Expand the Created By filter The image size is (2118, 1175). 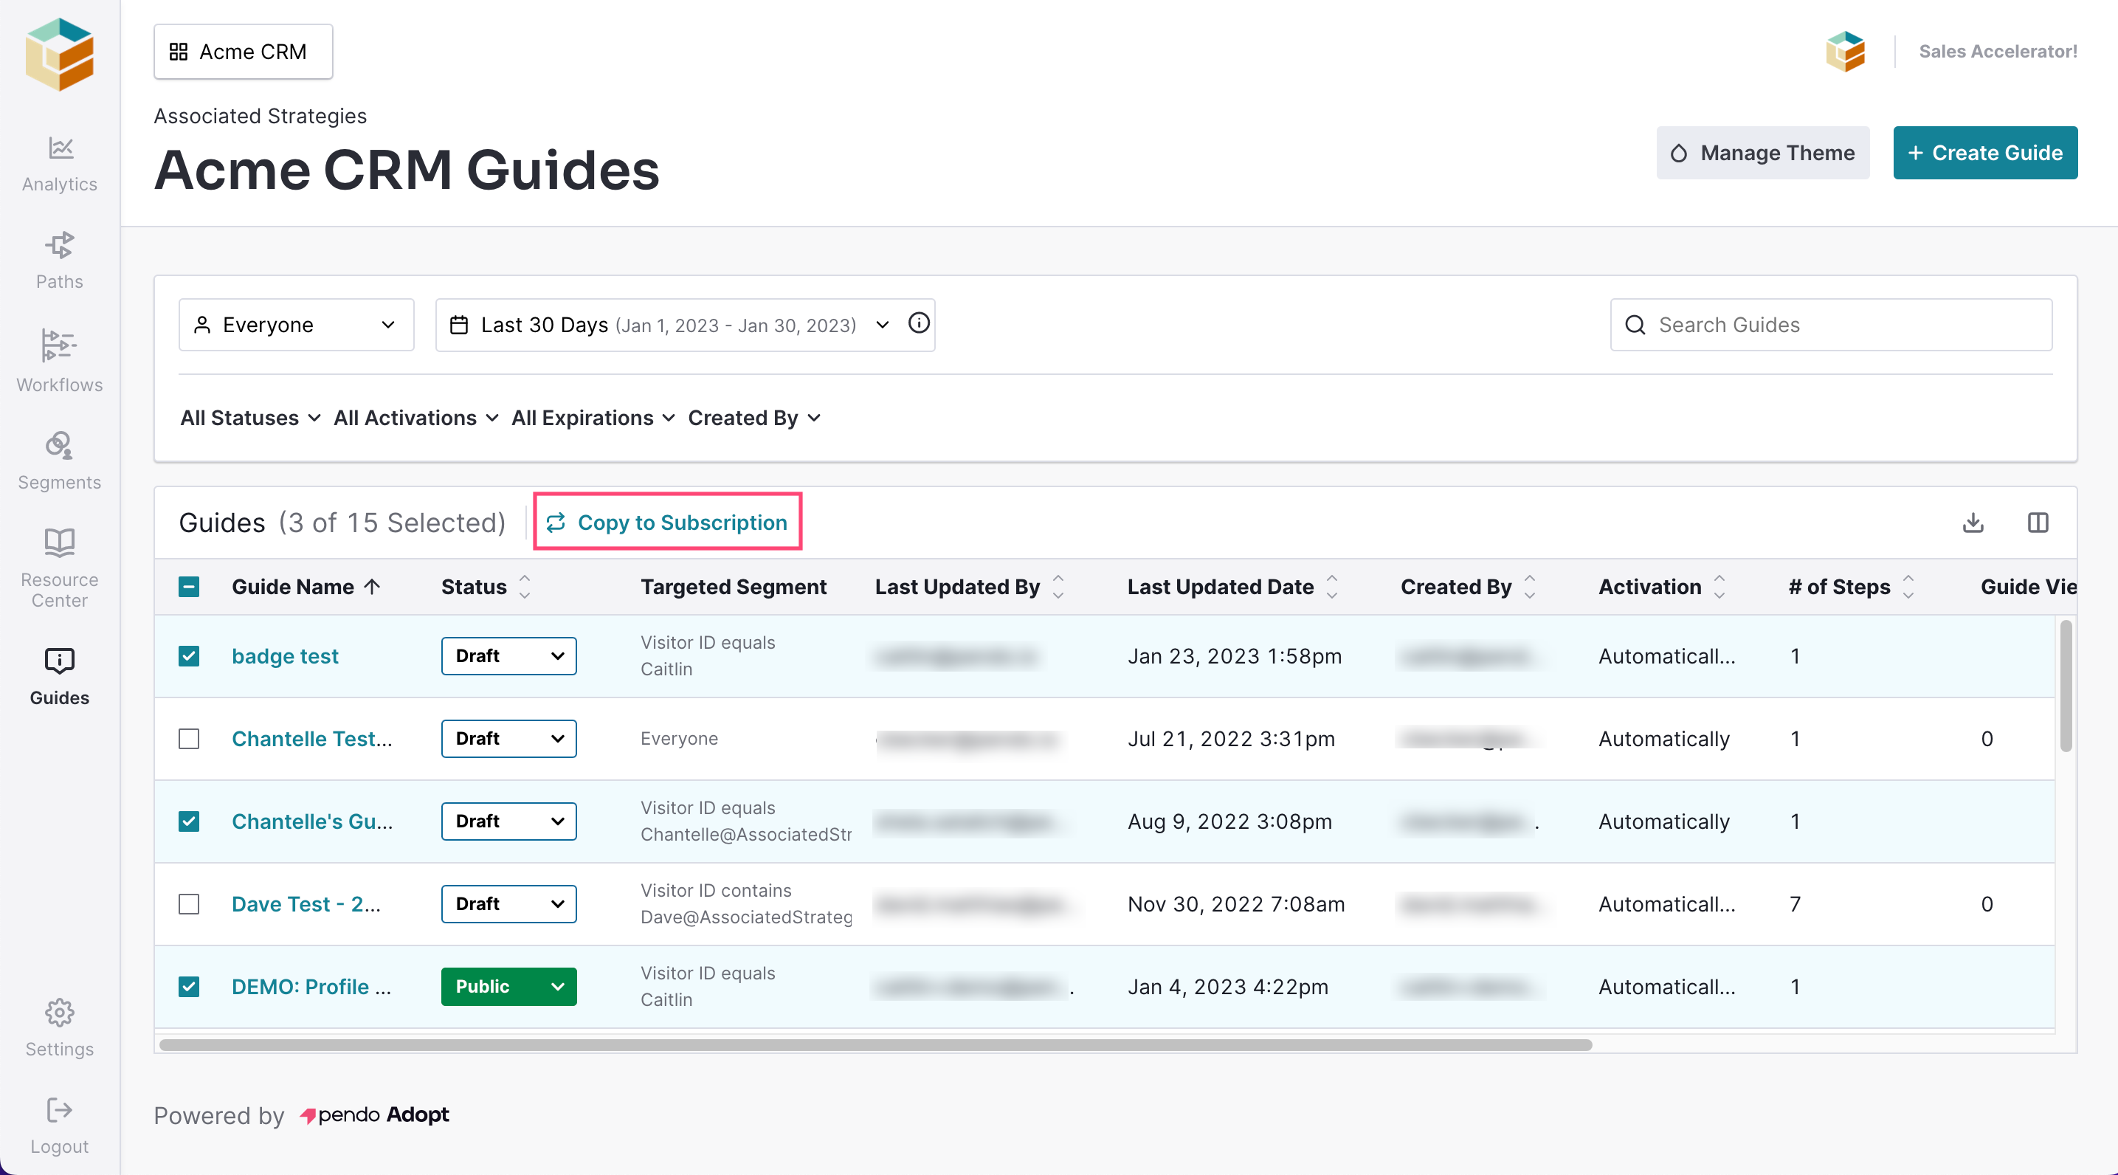[x=754, y=418]
